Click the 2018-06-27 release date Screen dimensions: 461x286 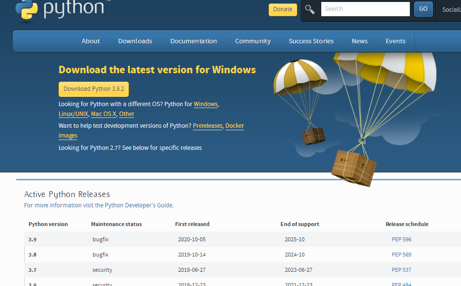[x=192, y=270]
